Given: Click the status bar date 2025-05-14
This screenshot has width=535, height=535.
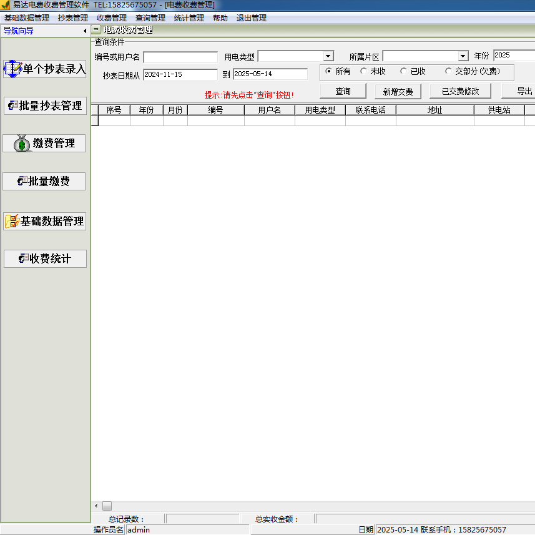Looking at the screenshot, I should [x=398, y=529].
